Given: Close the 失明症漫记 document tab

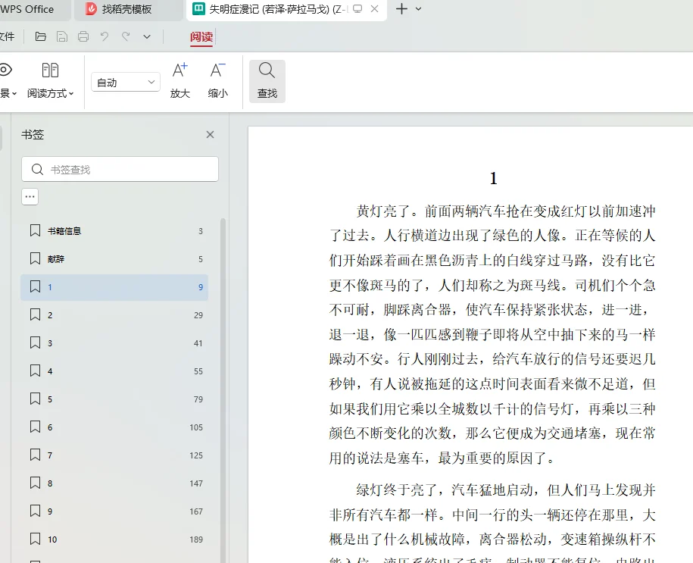Looking at the screenshot, I should click(374, 9).
